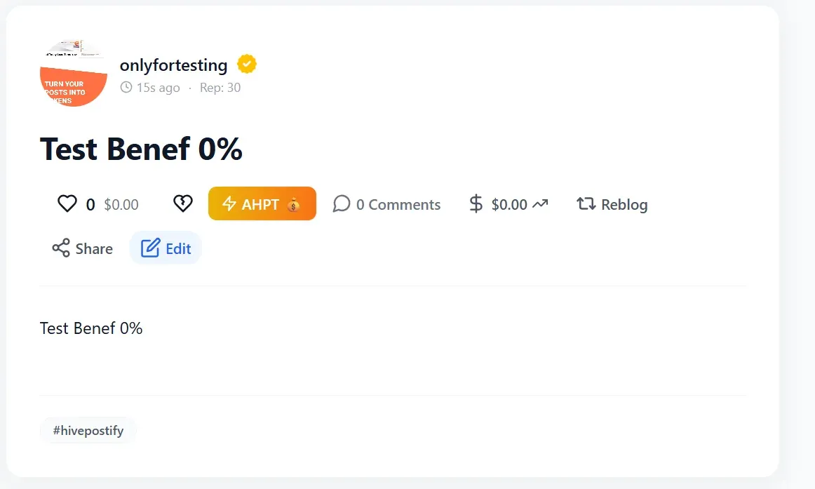Open the onlyfortesting username link
Screen dimensions: 815x489
pyautogui.click(x=174, y=65)
